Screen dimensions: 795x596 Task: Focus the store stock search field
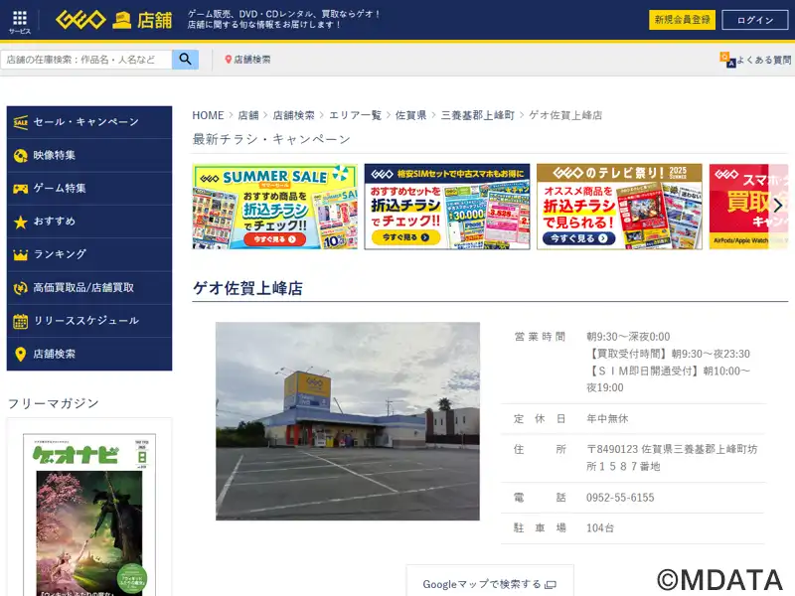click(x=86, y=60)
